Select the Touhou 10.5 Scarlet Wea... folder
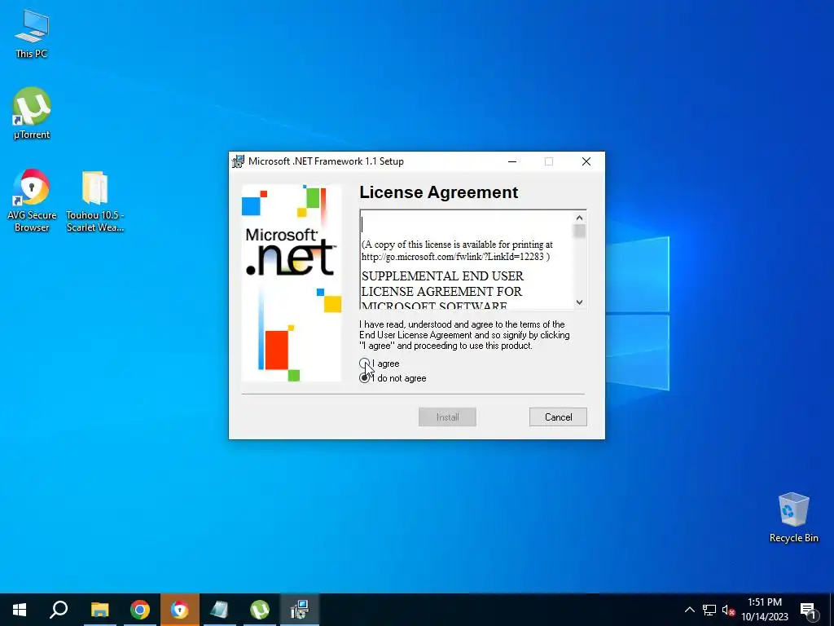 (95, 201)
